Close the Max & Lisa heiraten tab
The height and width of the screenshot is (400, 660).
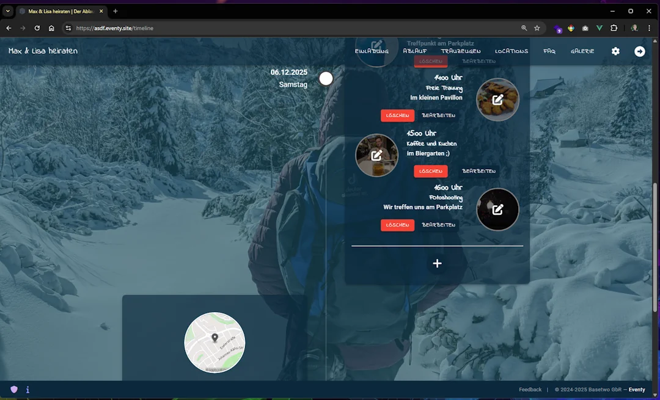101,12
